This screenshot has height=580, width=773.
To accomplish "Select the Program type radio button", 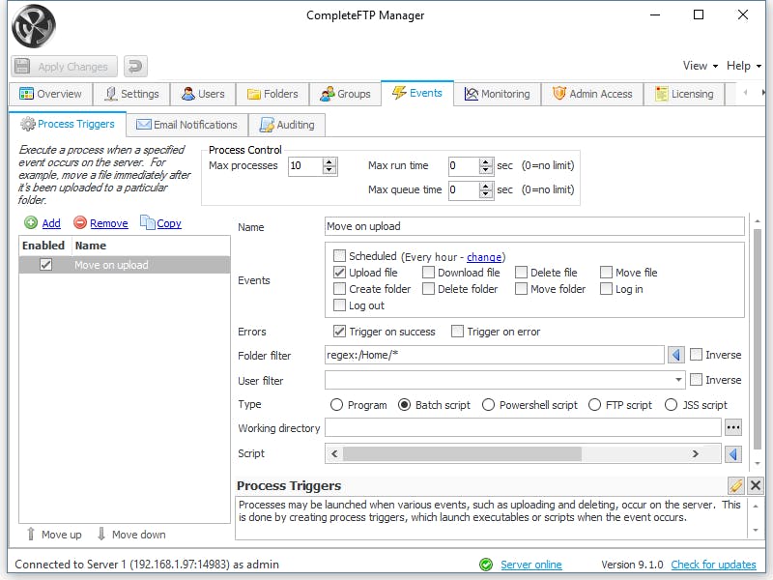I will tap(336, 405).
